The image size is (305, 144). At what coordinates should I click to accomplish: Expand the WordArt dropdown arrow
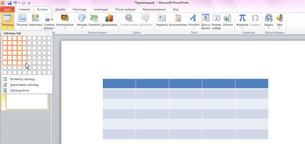tap(194, 28)
